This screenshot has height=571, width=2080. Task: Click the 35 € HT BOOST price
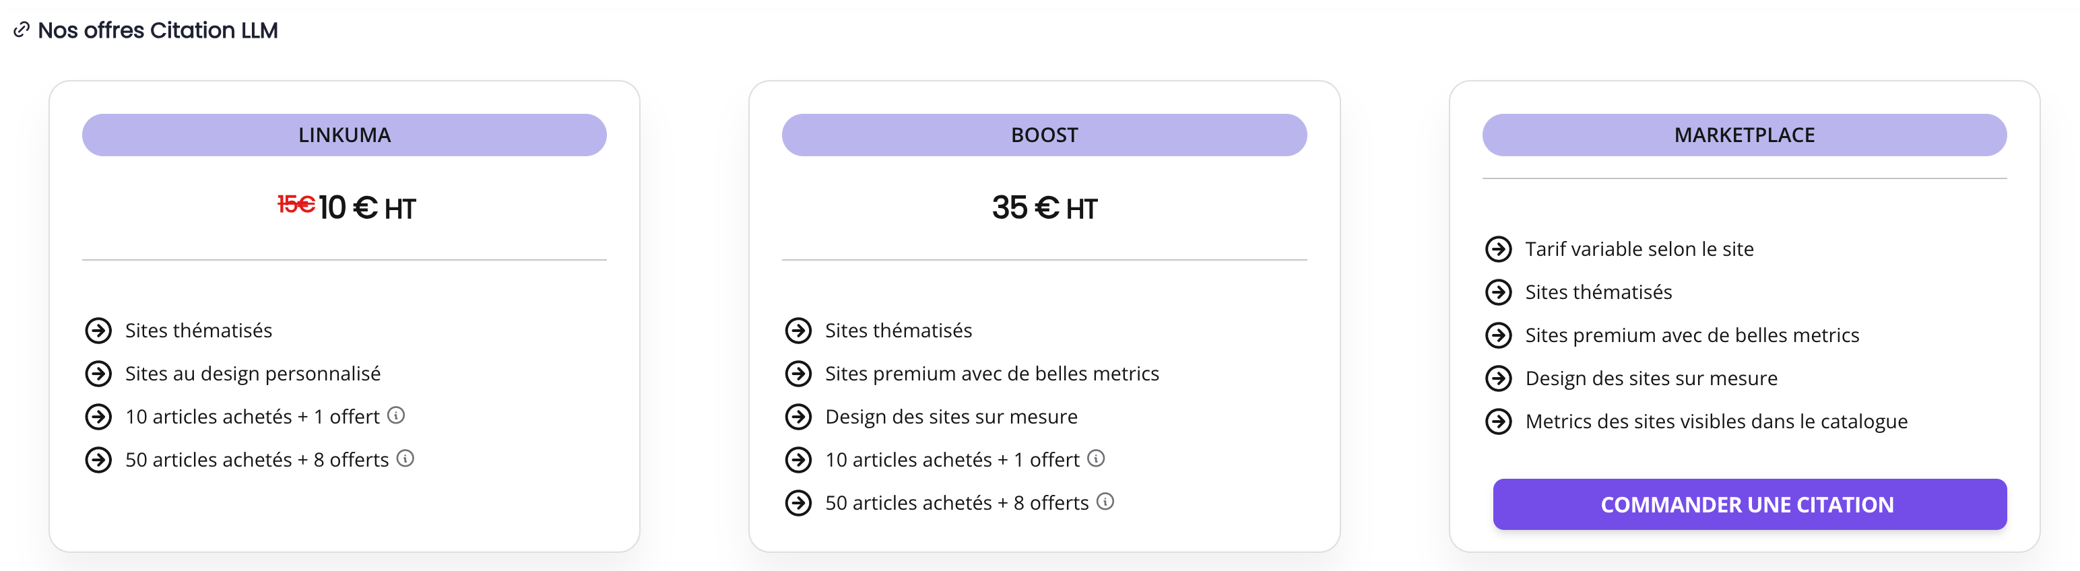point(1044,208)
